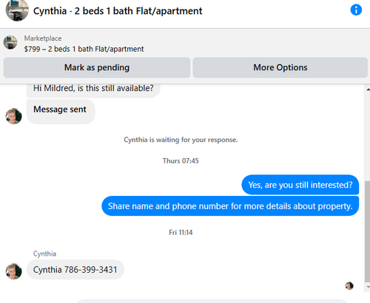Viewport: 370px width, 303px height.
Task: Select the 'Message sent' bubble
Action: tap(61, 112)
